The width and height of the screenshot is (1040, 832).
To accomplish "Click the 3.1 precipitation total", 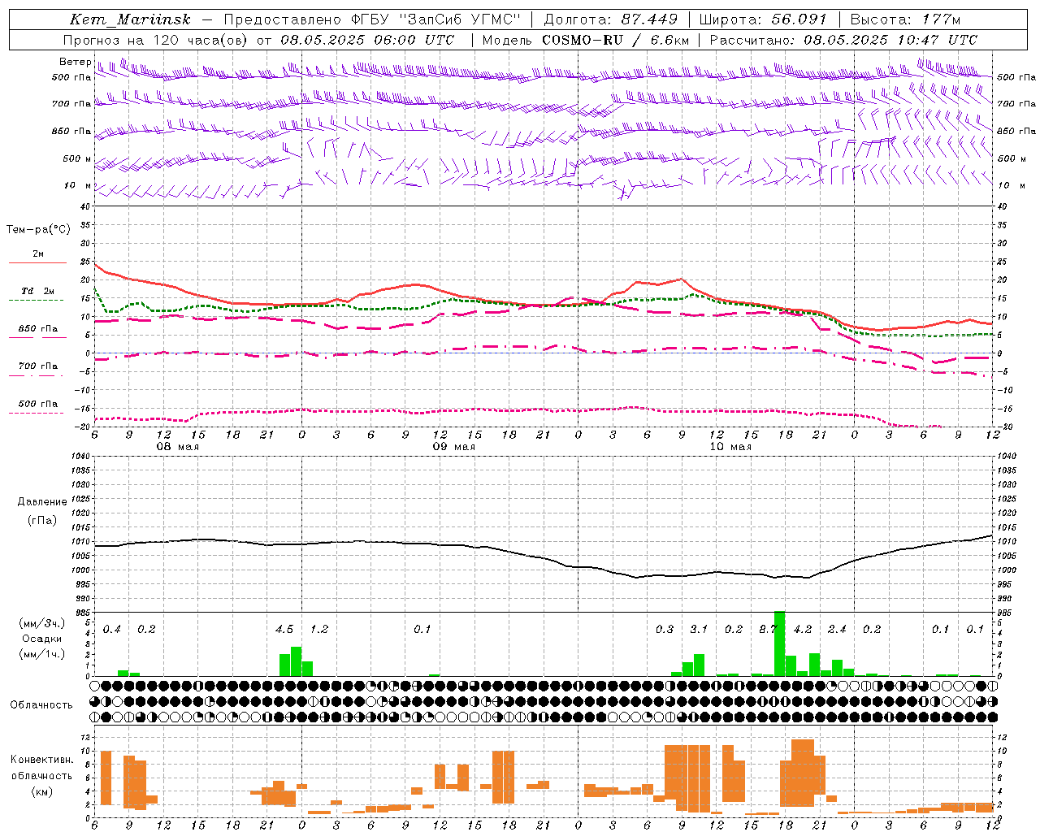I will (699, 630).
